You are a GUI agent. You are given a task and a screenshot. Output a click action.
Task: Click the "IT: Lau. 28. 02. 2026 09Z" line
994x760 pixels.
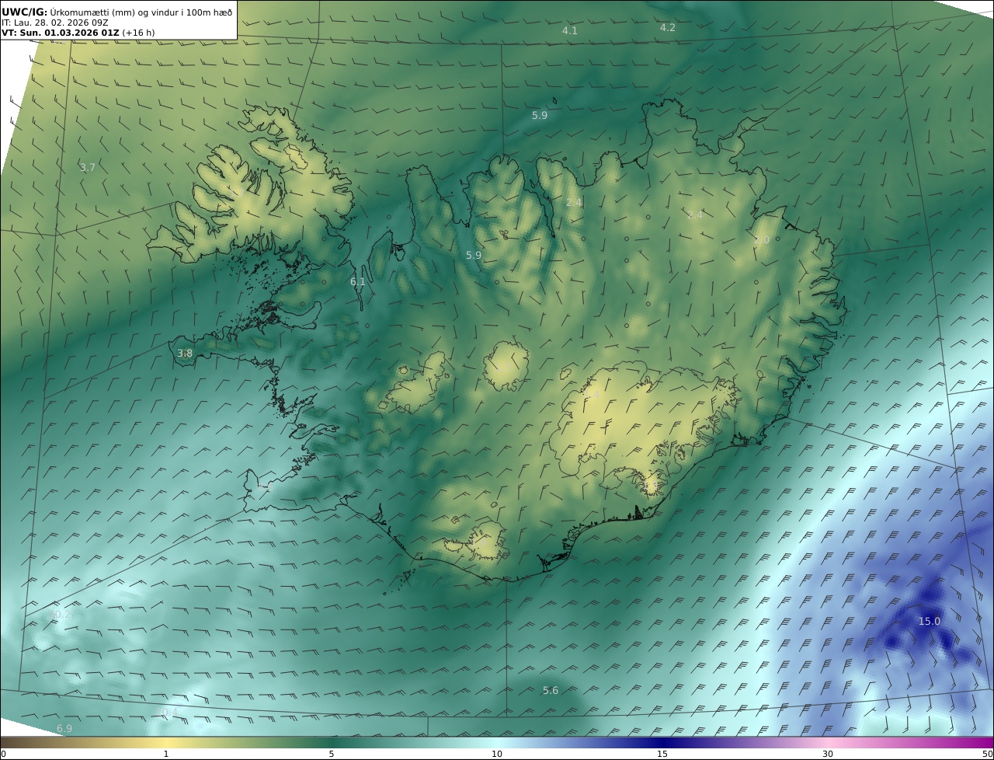(x=54, y=23)
